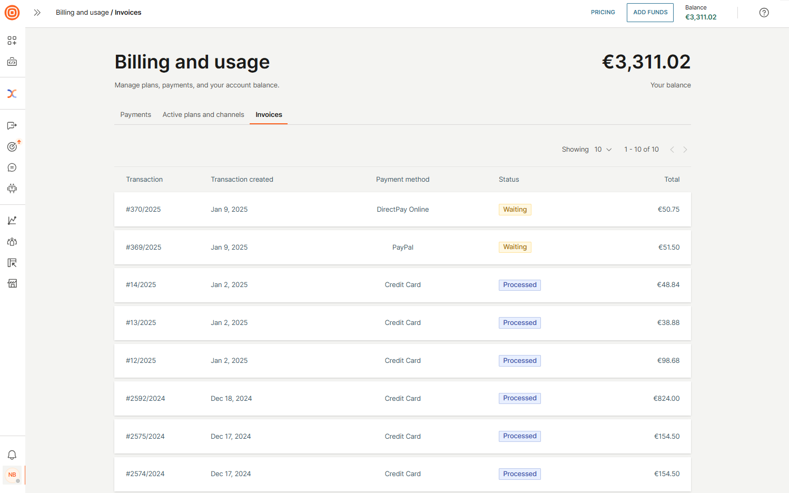Viewport: 789px width, 493px height.
Task: Click the €824.00 total amount
Action: 666,399
